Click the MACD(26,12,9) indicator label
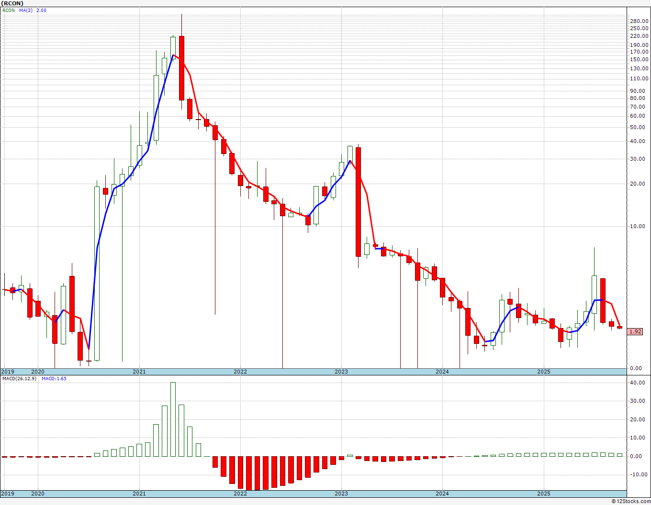The height and width of the screenshot is (505, 651). click(19, 378)
